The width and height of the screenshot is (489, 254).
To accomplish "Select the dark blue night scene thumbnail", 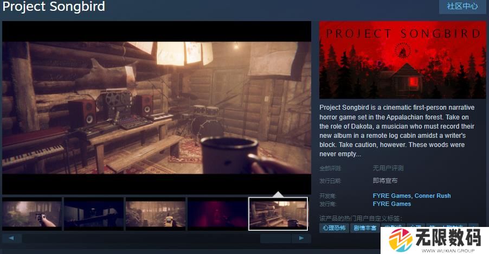I will (94, 214).
